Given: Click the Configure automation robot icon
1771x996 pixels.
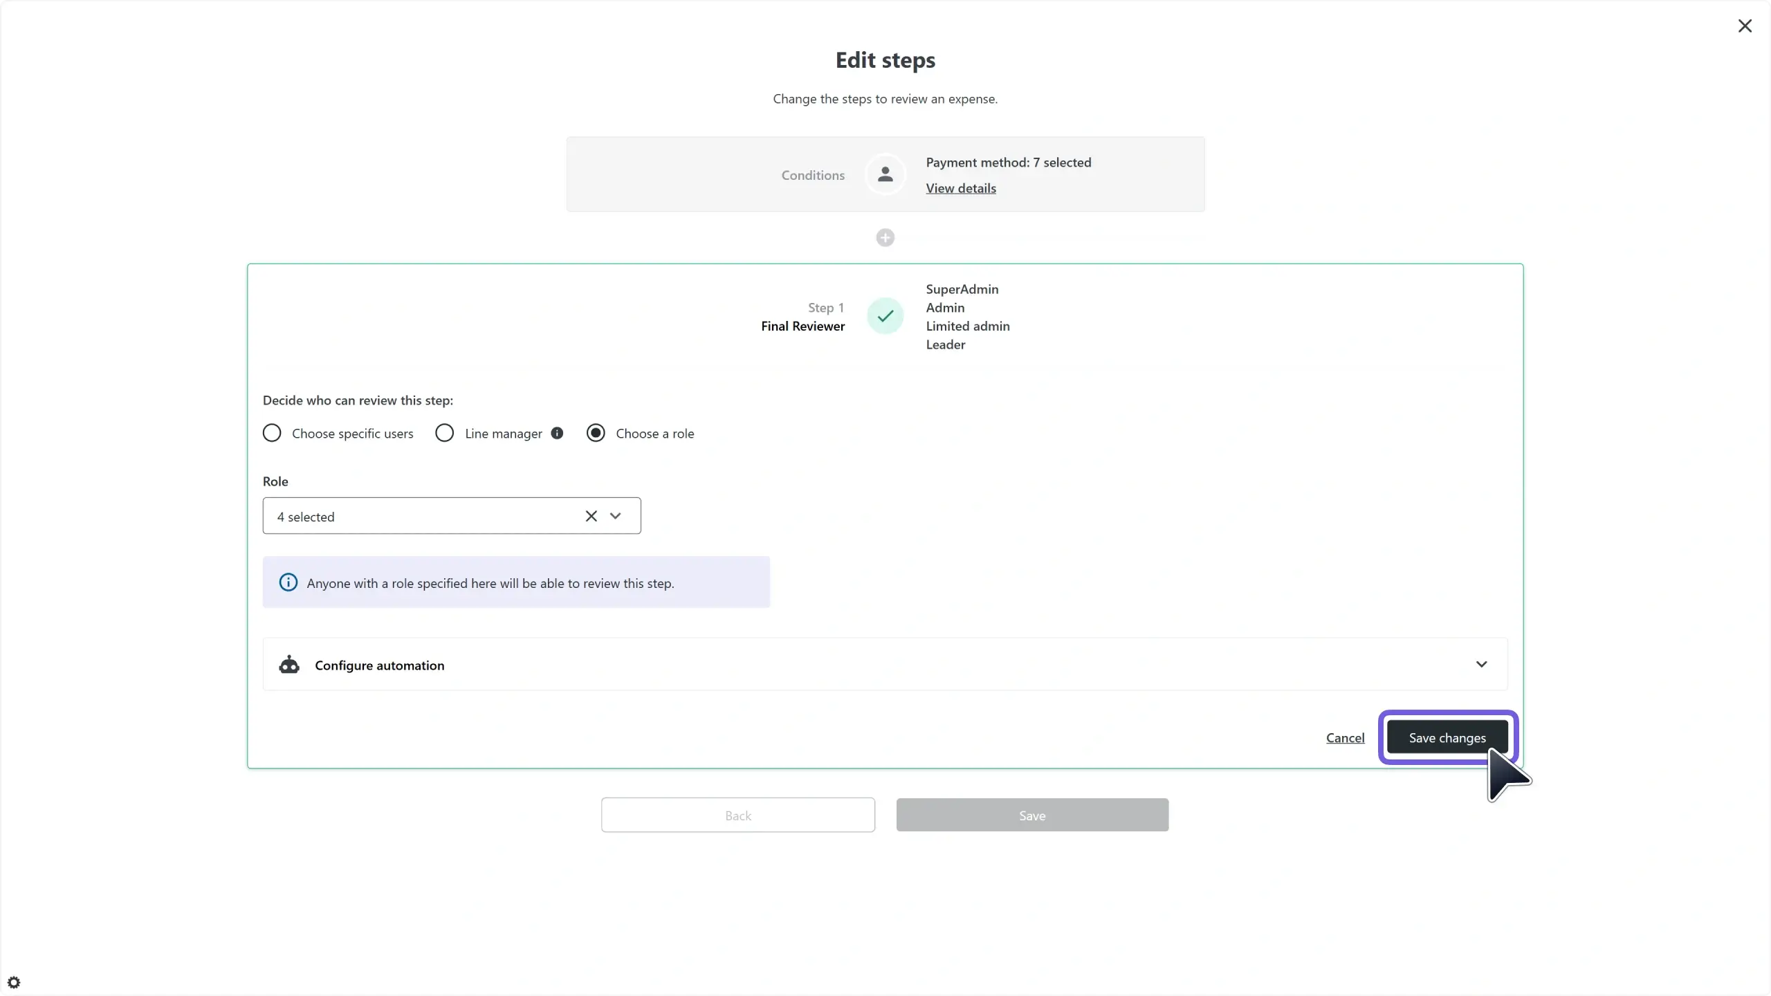Looking at the screenshot, I should click(x=289, y=665).
